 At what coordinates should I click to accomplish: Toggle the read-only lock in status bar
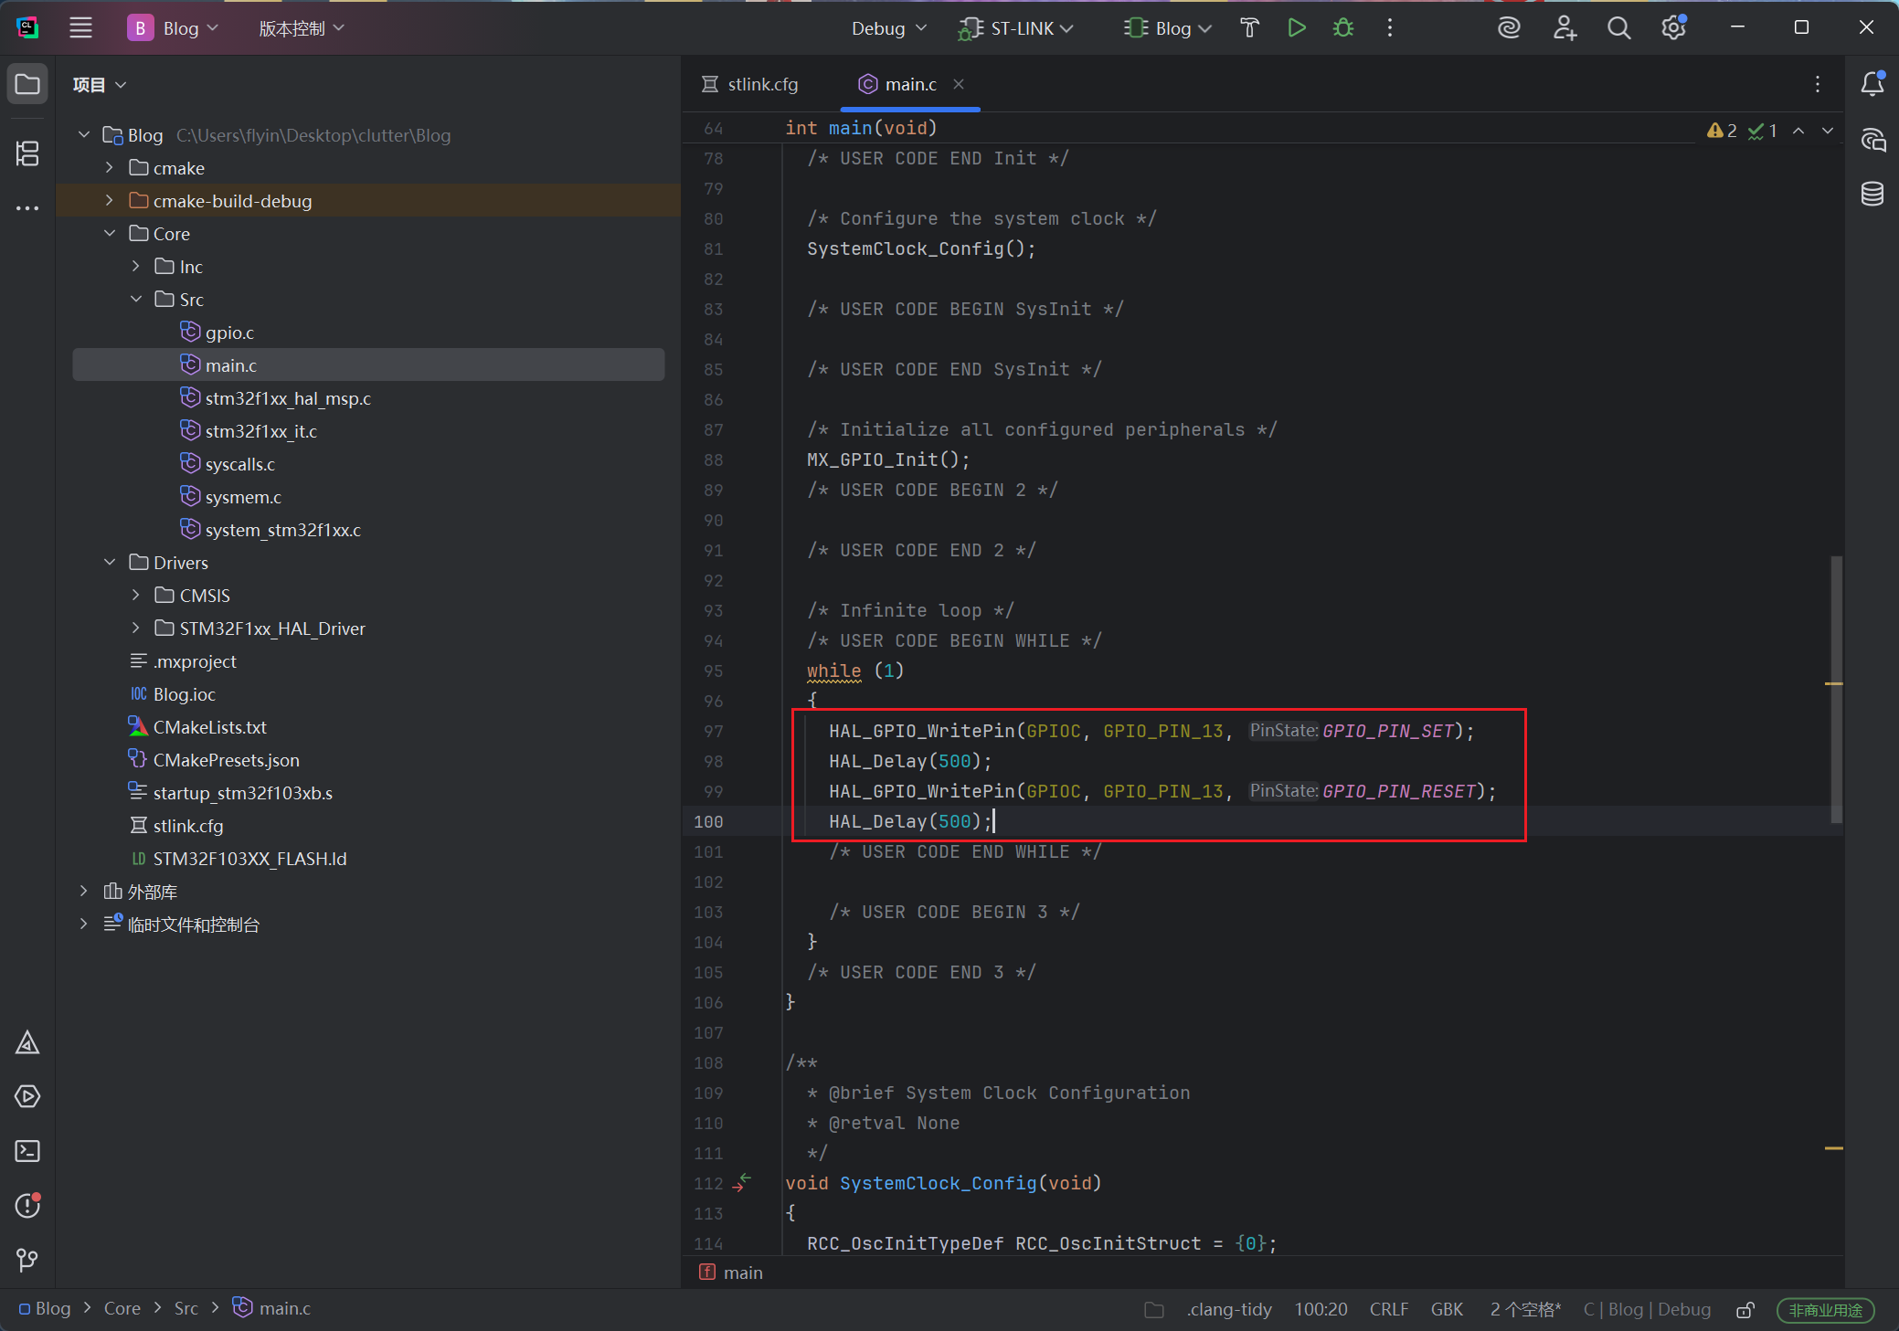tap(1745, 1310)
